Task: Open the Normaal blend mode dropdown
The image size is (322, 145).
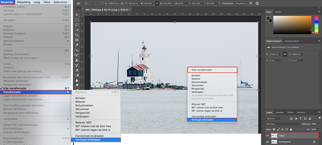Action: point(283,124)
